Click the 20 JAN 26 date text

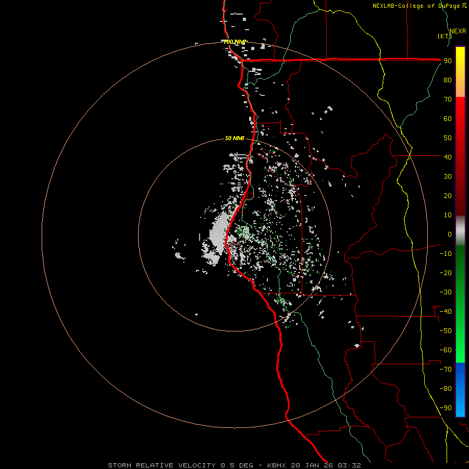pos(312,465)
